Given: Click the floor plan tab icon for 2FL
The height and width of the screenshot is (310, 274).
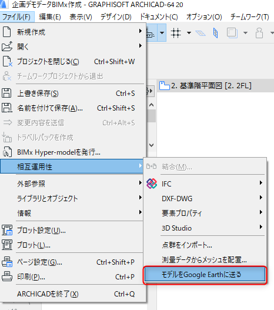Looking at the screenshot, I should click(165, 86).
